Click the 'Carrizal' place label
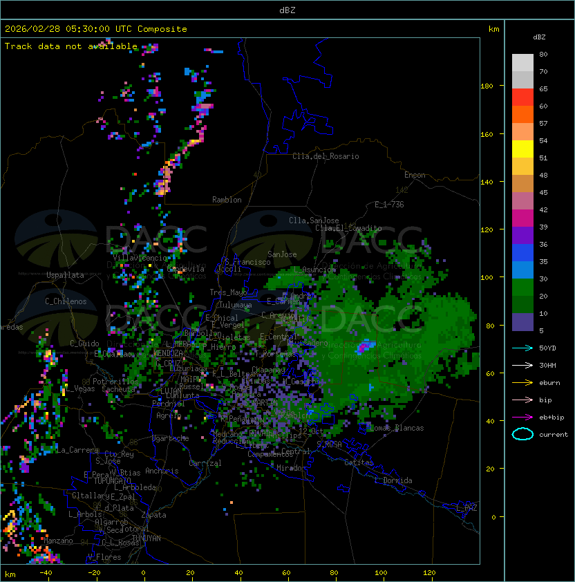Viewport: 575px width, 582px height. point(205,463)
